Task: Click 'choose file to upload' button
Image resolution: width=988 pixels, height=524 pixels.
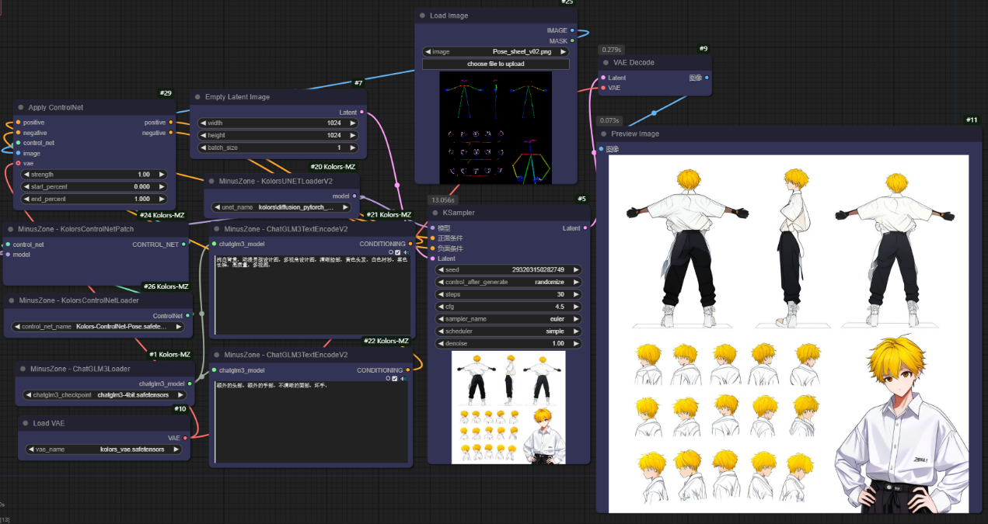Action: coord(495,64)
